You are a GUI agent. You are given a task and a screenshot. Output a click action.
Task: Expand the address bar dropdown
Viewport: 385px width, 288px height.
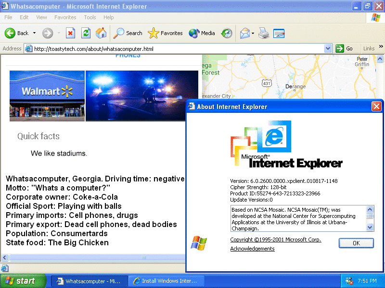(x=328, y=48)
